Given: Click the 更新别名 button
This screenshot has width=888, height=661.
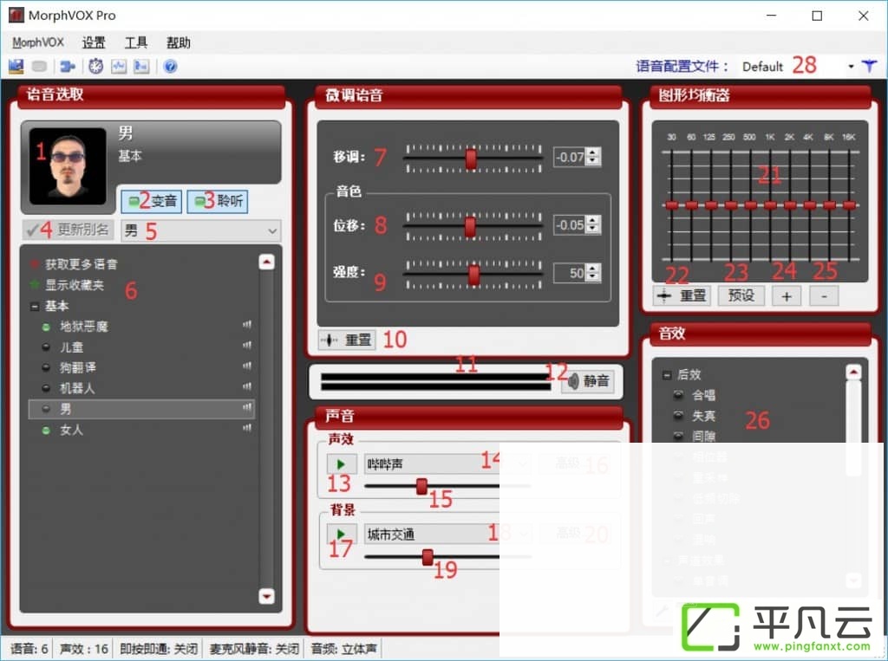Looking at the screenshot, I should click(x=68, y=230).
